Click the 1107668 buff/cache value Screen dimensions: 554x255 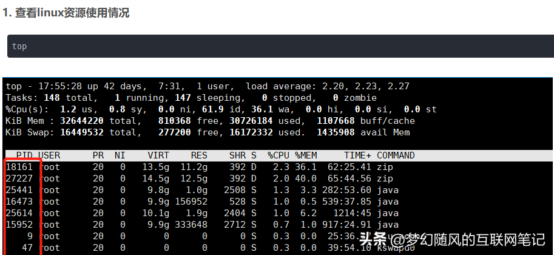click(336, 121)
